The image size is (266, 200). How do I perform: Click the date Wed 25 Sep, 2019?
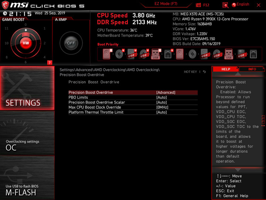(50, 13)
